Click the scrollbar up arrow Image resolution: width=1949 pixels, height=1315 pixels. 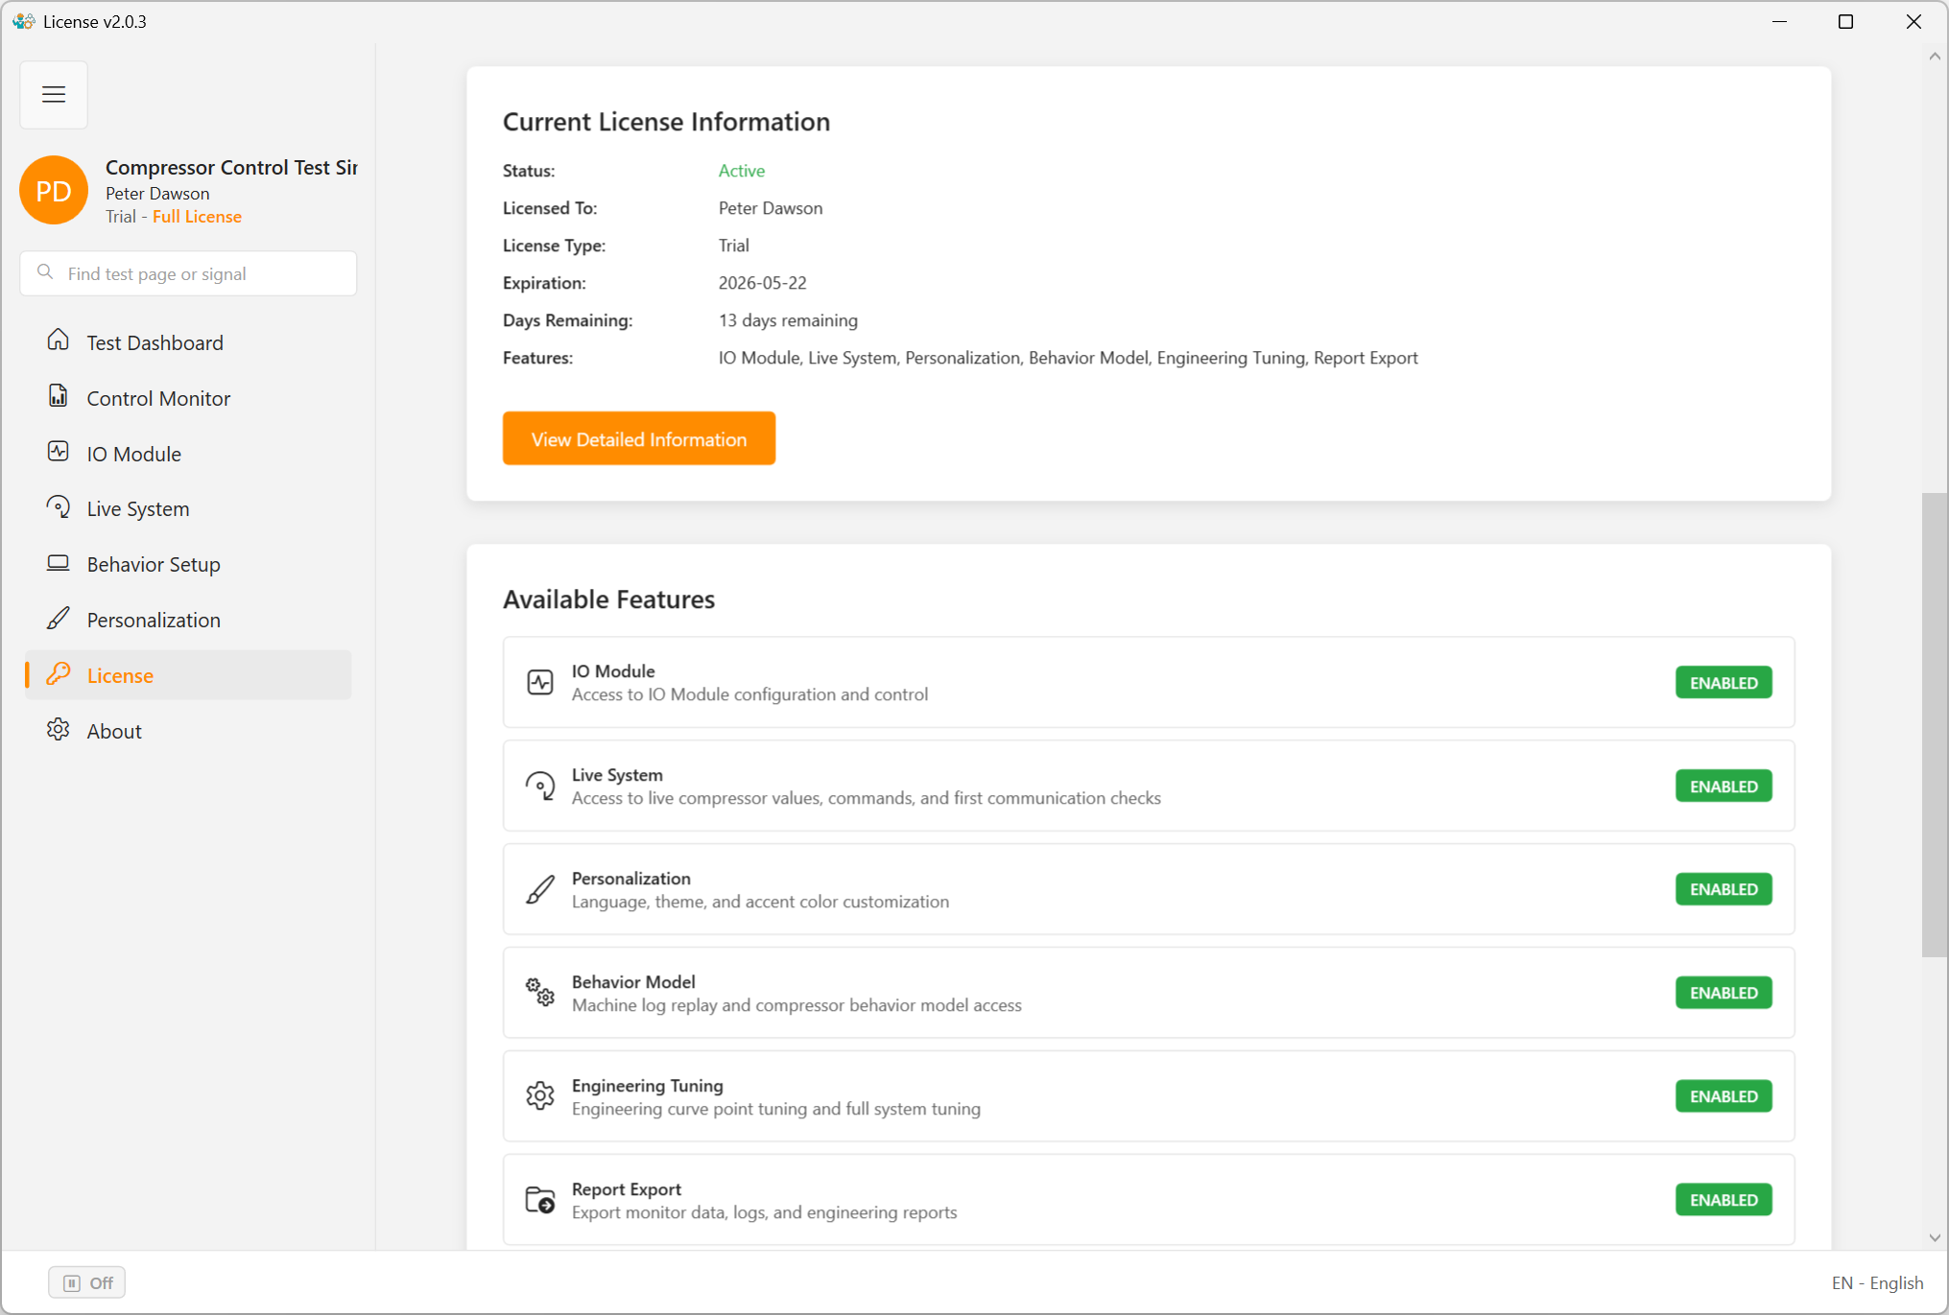1935,57
